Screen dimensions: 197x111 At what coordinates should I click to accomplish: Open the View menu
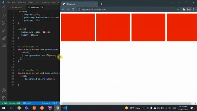30,2
